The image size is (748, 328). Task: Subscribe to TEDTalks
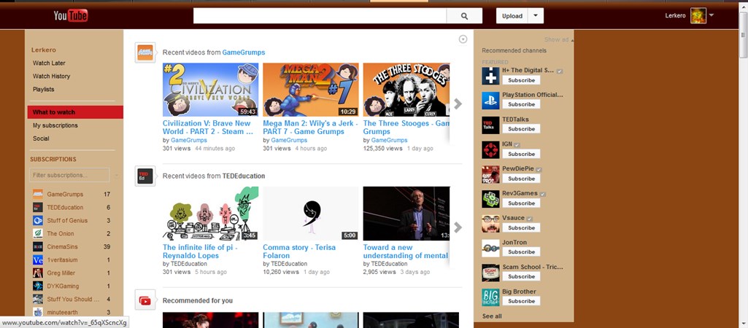521,129
